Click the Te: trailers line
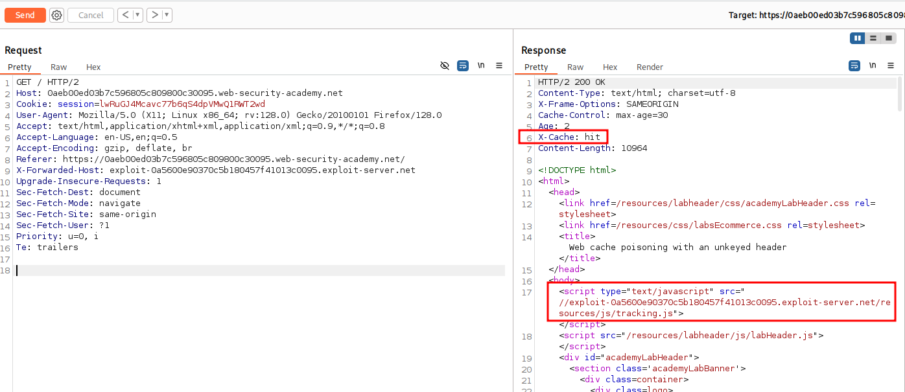 pos(47,248)
